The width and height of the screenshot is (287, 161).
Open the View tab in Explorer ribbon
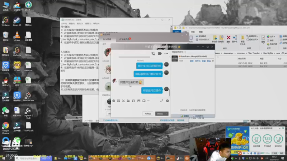click(x=201, y=32)
